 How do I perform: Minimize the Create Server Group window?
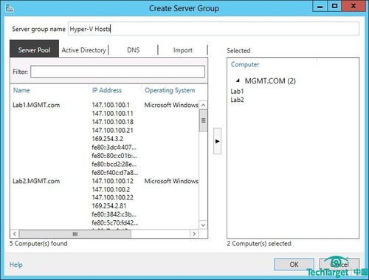[320, 6]
